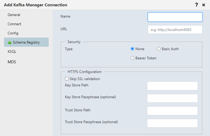Viewport: 210px width, 136px height.
Task: Select Bearer Token security type
Action: tap(132, 58)
